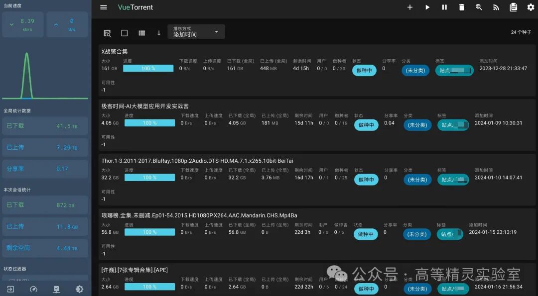Viewport: 538px width, 296px height.
Task: Click 剩余空间 4.44 TB stat card
Action: pos(45,248)
